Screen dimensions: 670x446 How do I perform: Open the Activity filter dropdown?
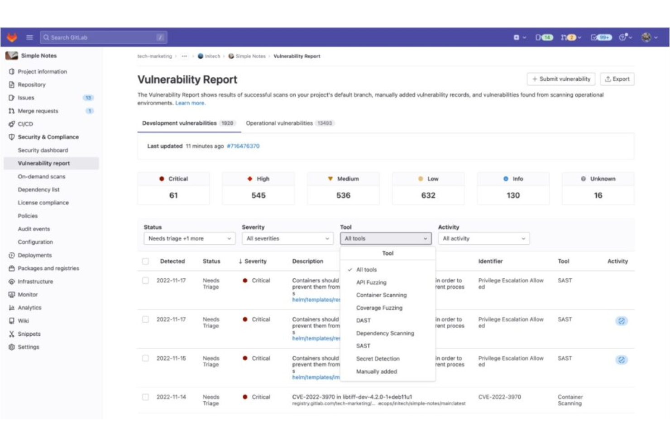pyautogui.click(x=483, y=238)
